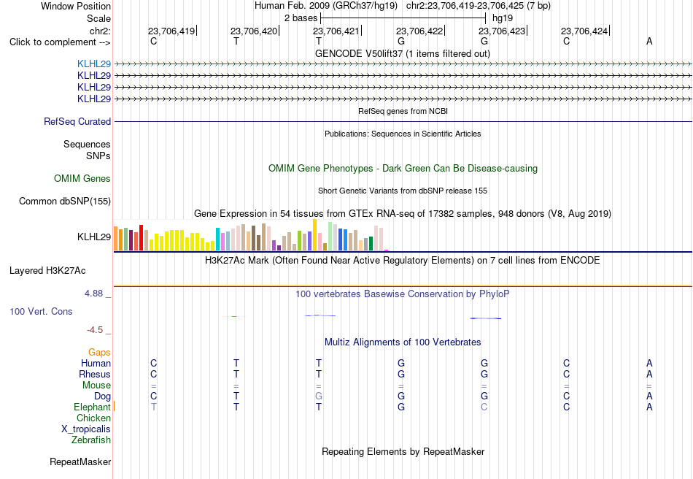Click '100 vertebrates Basewise Conservation by PhyloP' title
693x479 pixels.
403,294
